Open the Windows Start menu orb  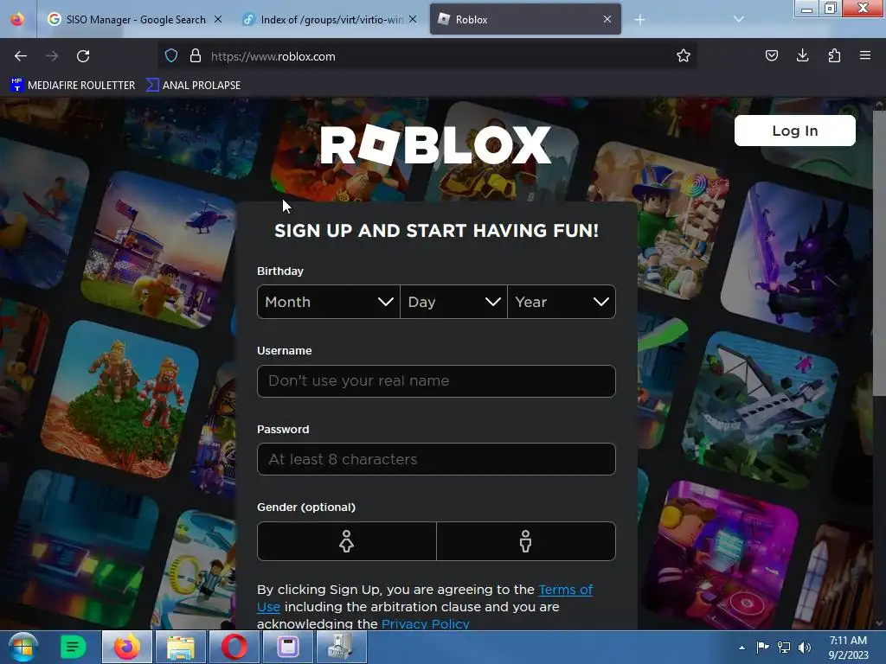tap(22, 647)
